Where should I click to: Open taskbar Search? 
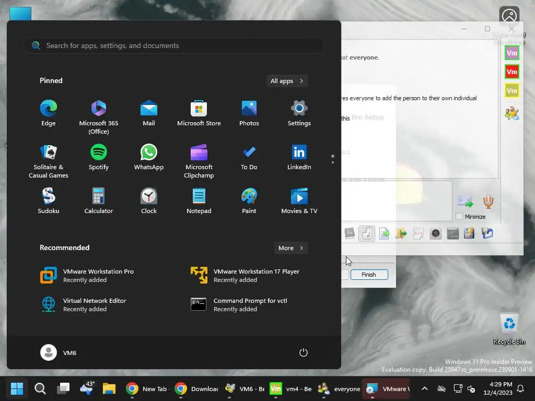point(40,388)
